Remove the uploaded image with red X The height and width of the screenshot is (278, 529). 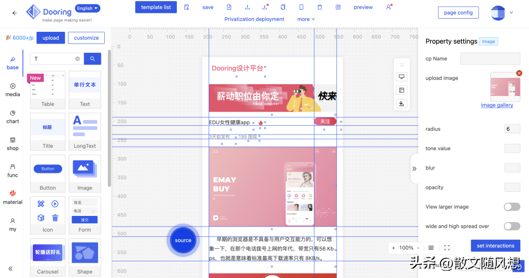pyautogui.click(x=519, y=73)
